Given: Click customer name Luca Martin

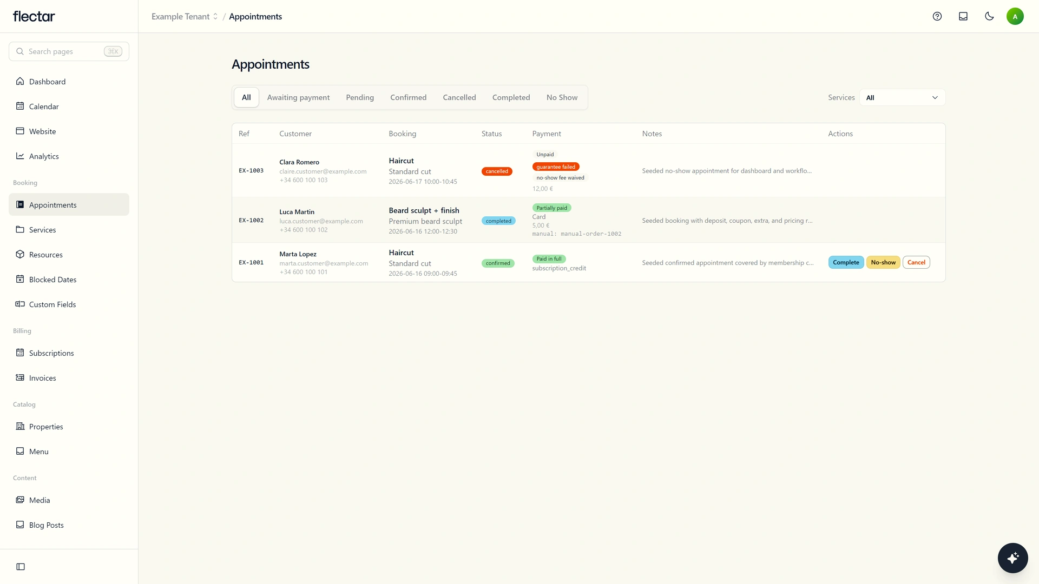Looking at the screenshot, I should (297, 212).
